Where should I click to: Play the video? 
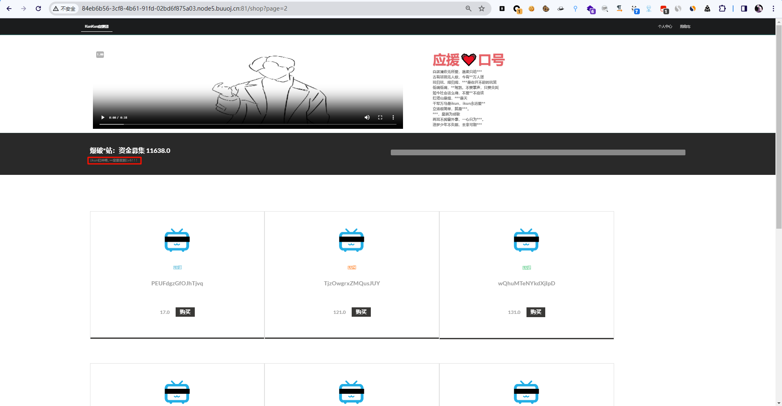(x=103, y=117)
